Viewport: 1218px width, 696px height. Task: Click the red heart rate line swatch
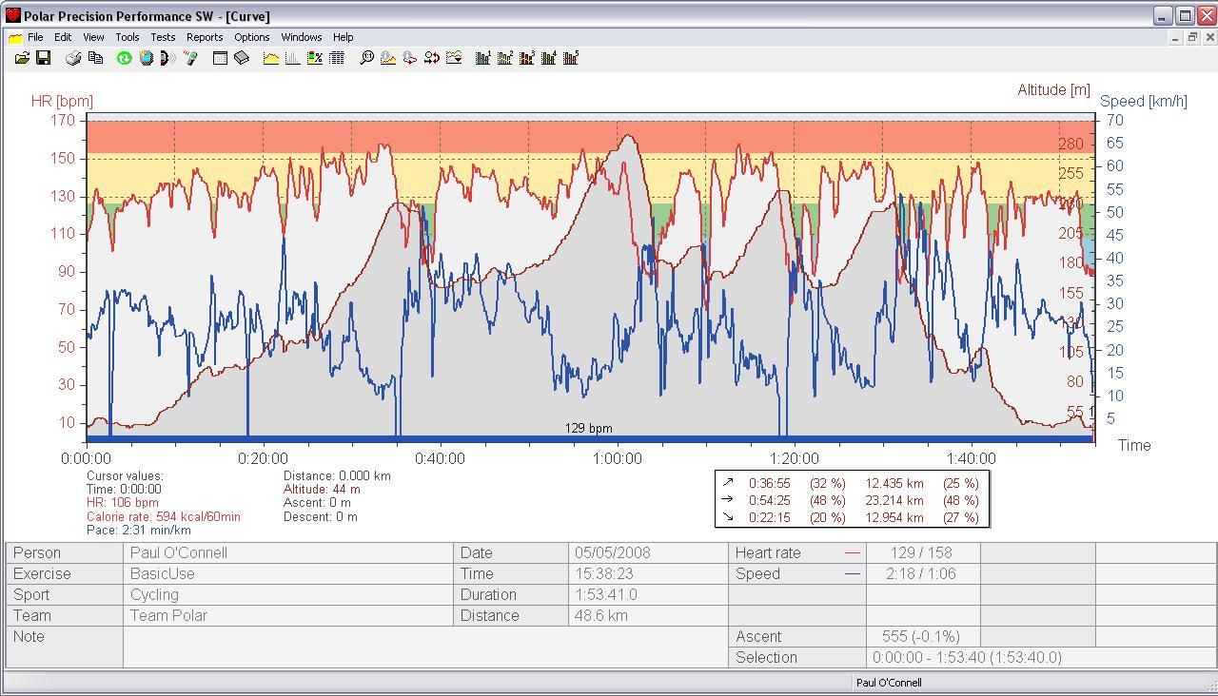[x=852, y=552]
